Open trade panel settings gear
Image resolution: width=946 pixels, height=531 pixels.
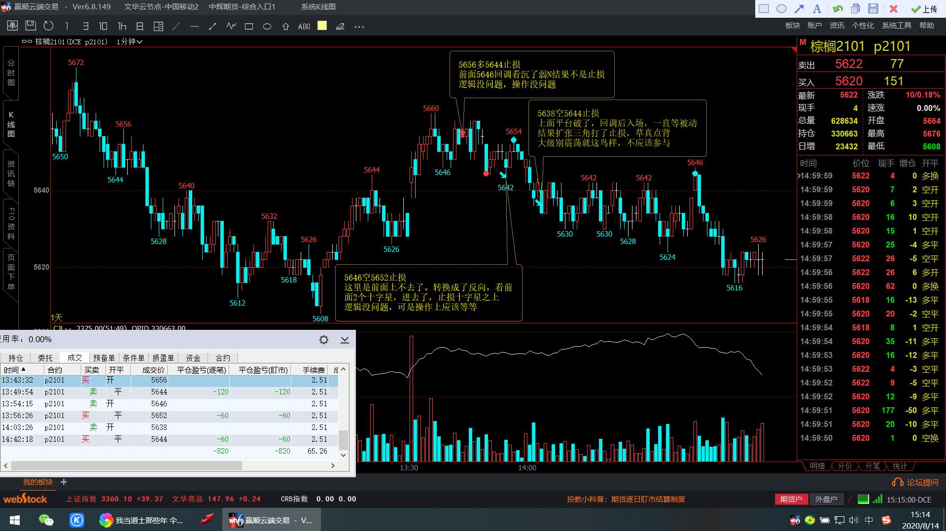tap(324, 339)
